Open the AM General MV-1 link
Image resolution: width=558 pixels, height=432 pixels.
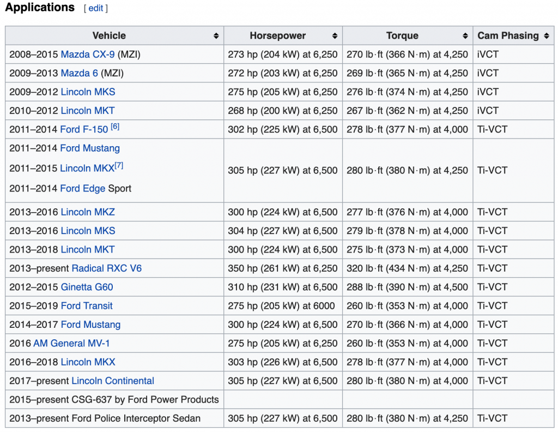coord(71,343)
